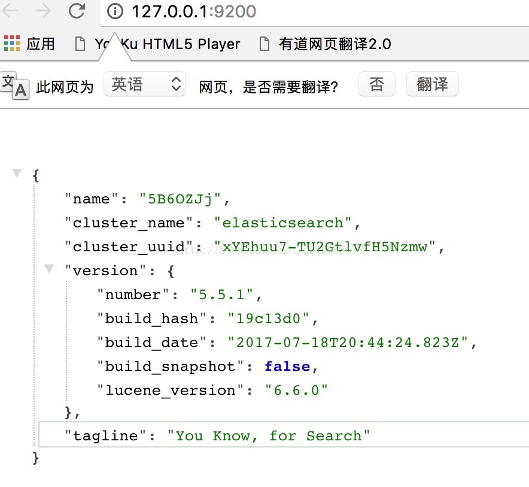The height and width of the screenshot is (487, 529).
Task: Click the browser forward arrow
Action: point(43,11)
